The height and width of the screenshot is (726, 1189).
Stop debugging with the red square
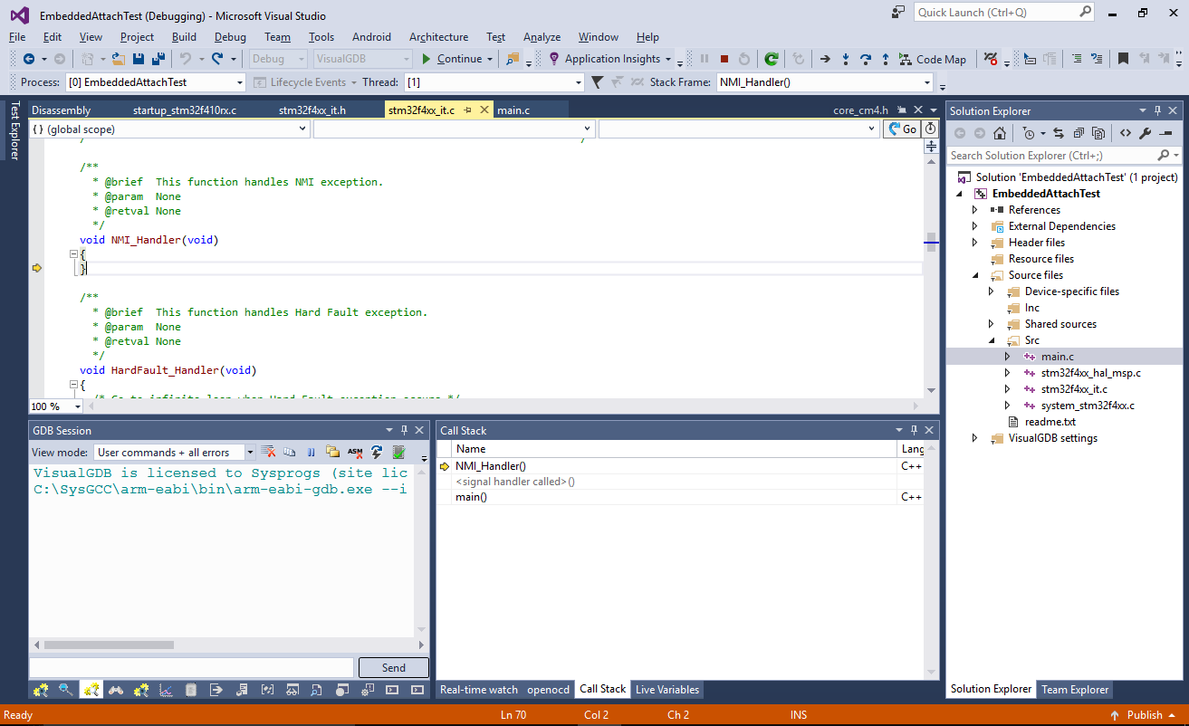(x=724, y=59)
